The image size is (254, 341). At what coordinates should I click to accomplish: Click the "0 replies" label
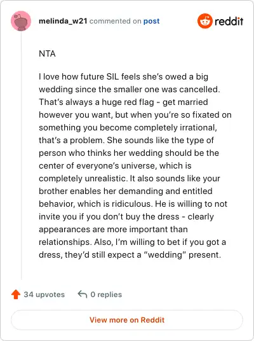[106, 295]
